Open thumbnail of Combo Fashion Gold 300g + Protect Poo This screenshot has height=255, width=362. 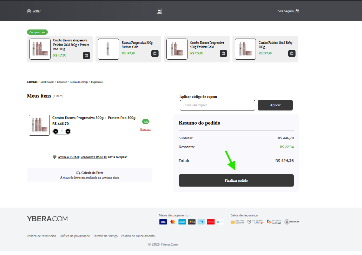click(x=40, y=49)
